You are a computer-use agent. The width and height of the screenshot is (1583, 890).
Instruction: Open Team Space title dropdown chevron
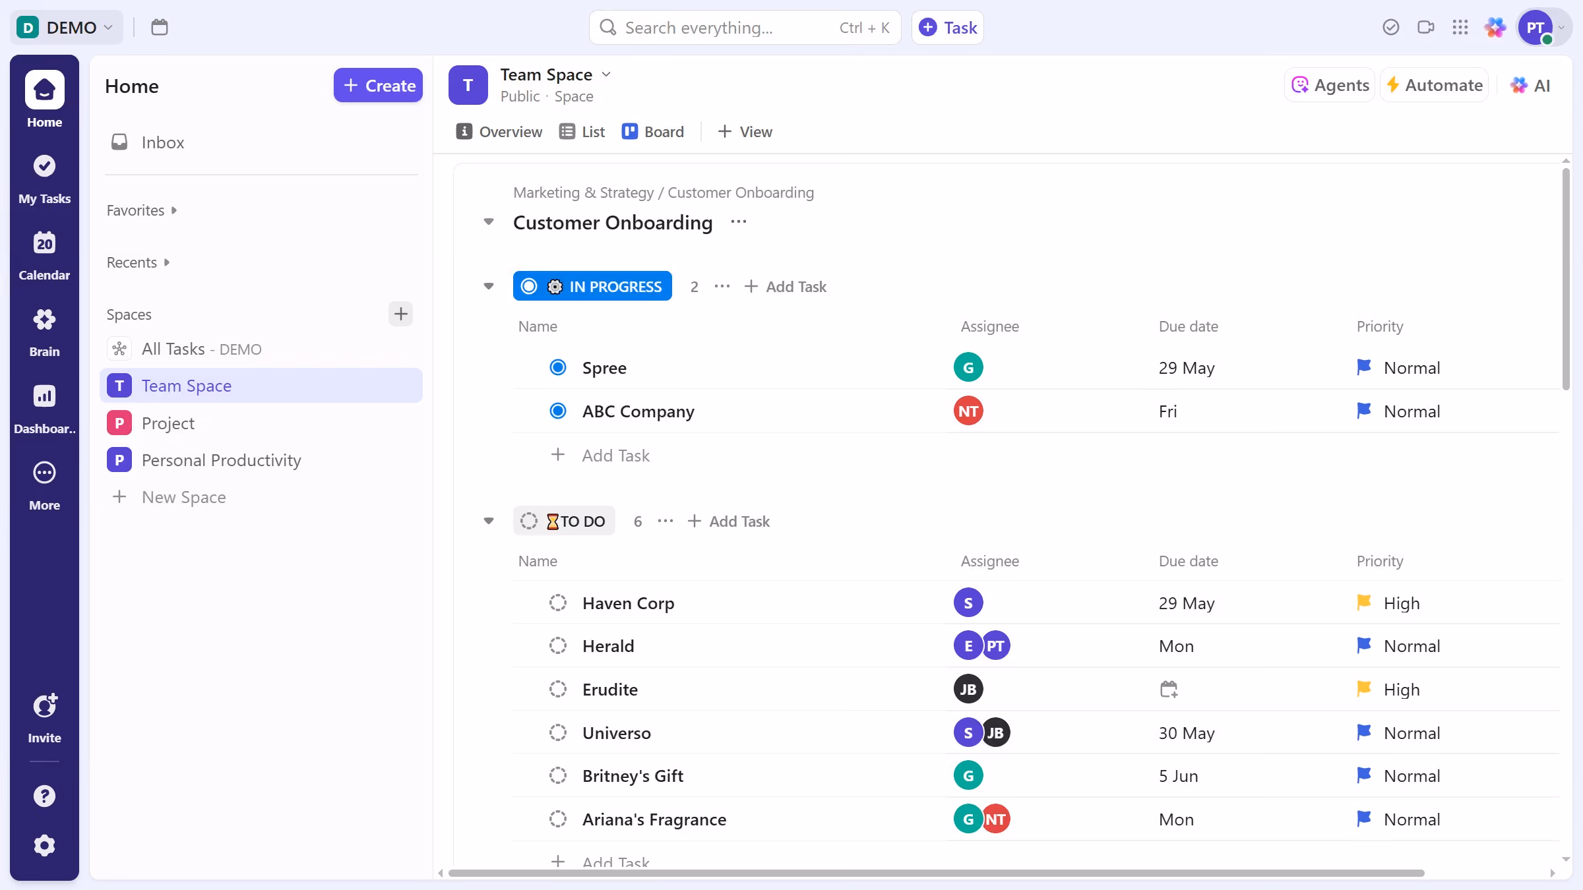click(x=607, y=74)
